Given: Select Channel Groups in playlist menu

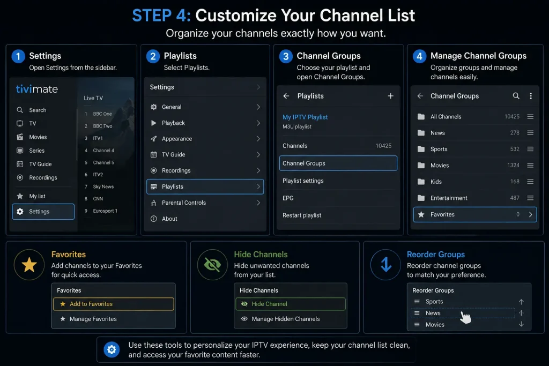Looking at the screenshot, I should (338, 163).
